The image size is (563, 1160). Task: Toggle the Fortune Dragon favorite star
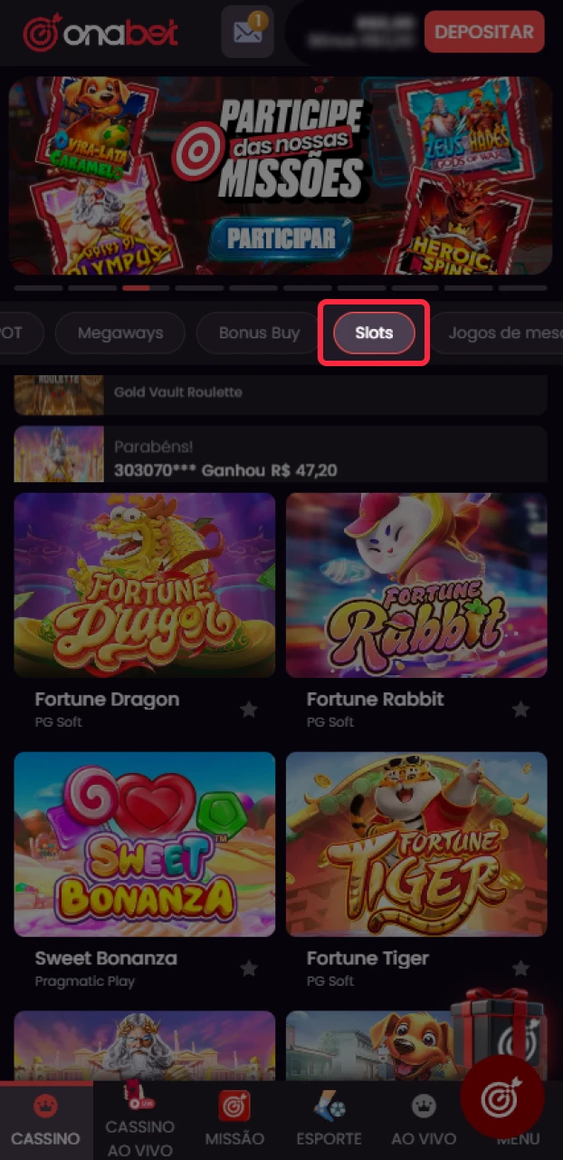(249, 710)
